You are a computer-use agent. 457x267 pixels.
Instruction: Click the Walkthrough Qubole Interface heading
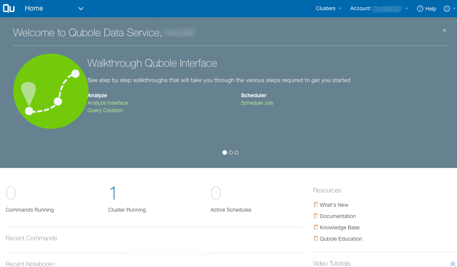click(152, 63)
